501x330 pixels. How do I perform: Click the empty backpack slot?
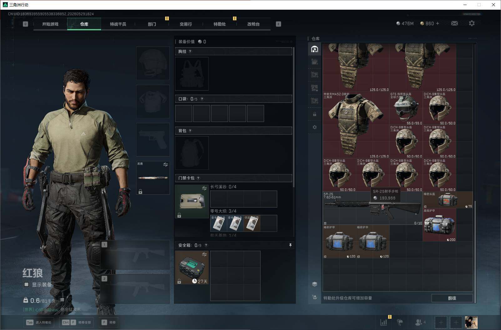[192, 153]
